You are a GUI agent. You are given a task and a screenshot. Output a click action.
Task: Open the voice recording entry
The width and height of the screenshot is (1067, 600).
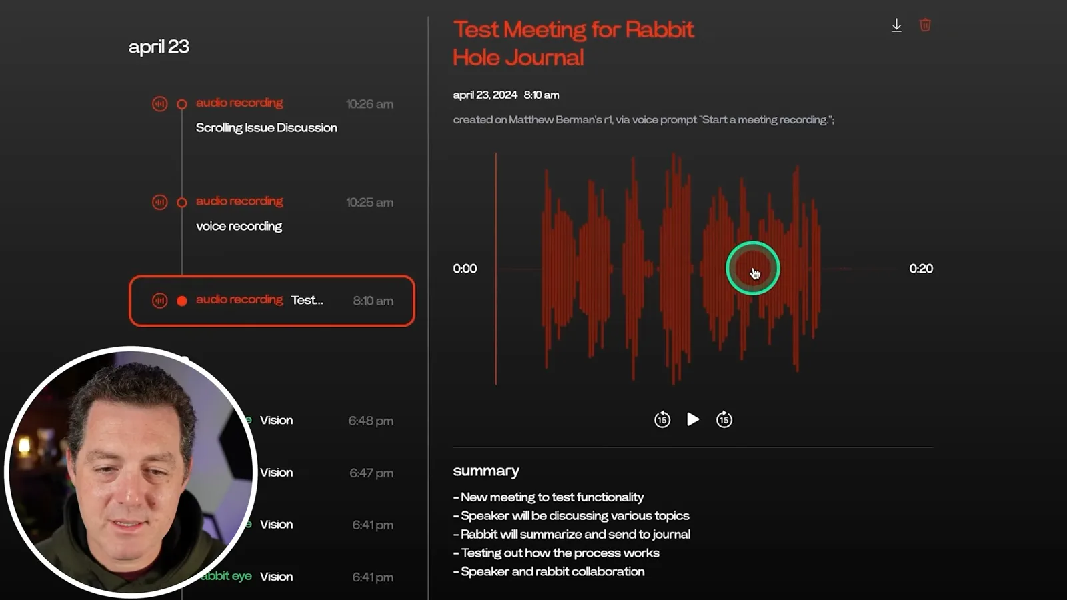point(239,226)
